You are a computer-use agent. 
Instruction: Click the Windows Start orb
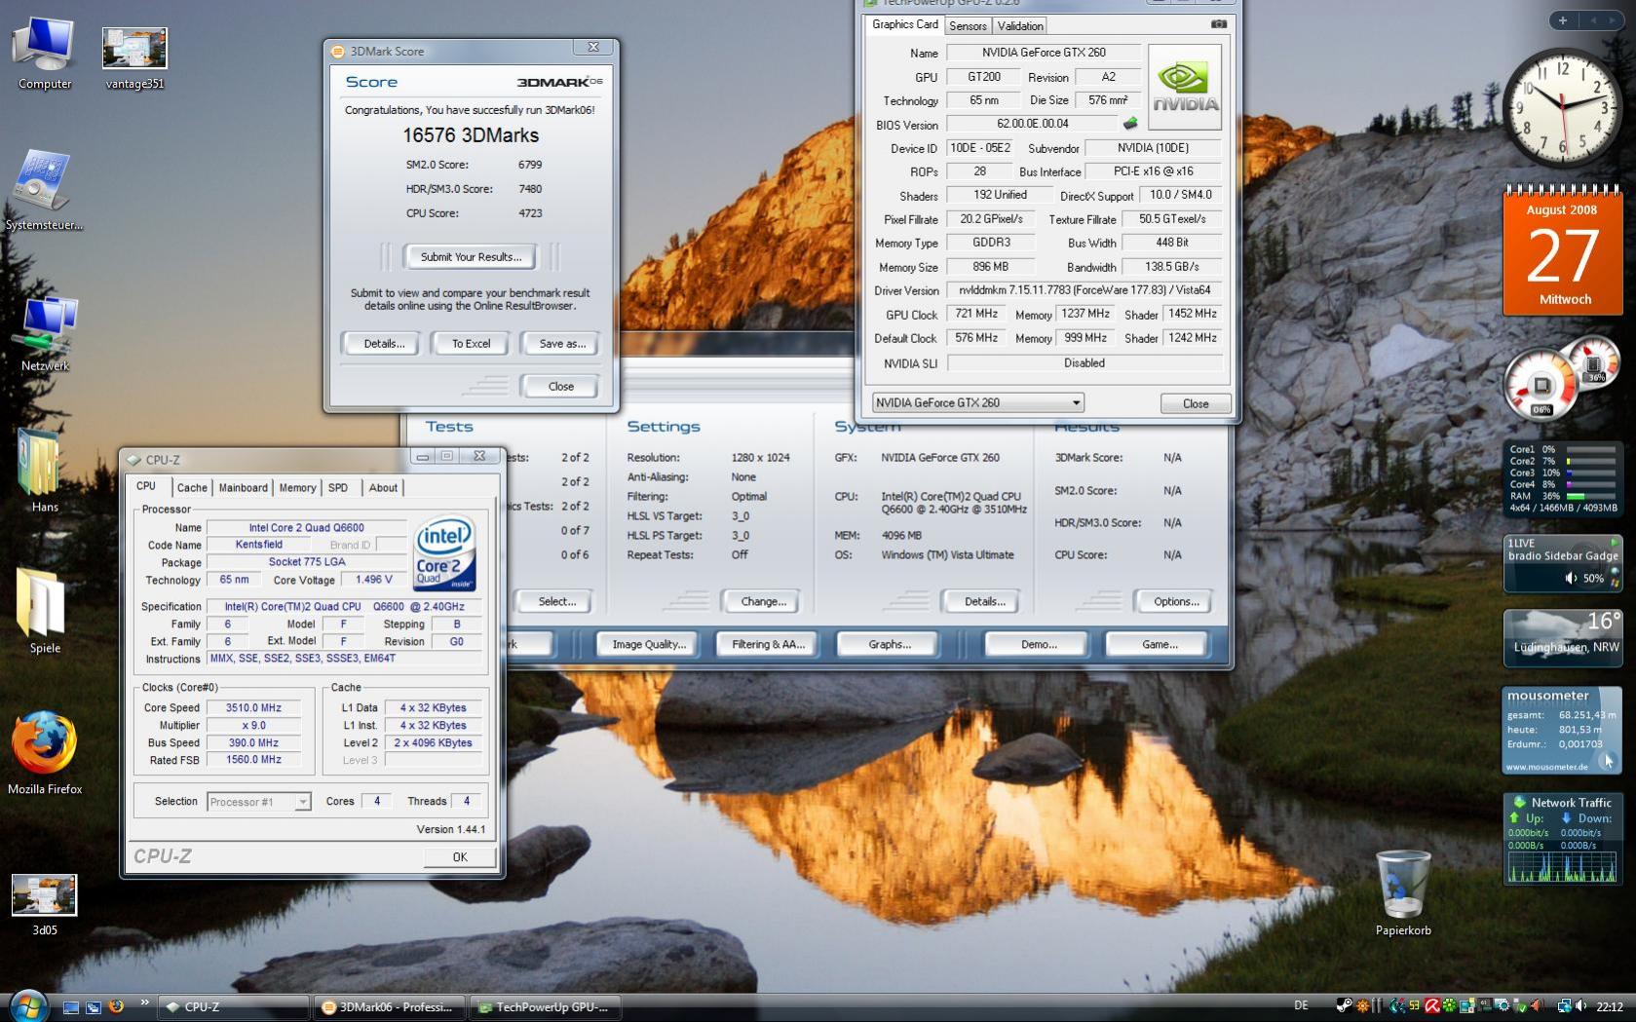tap(27, 1005)
